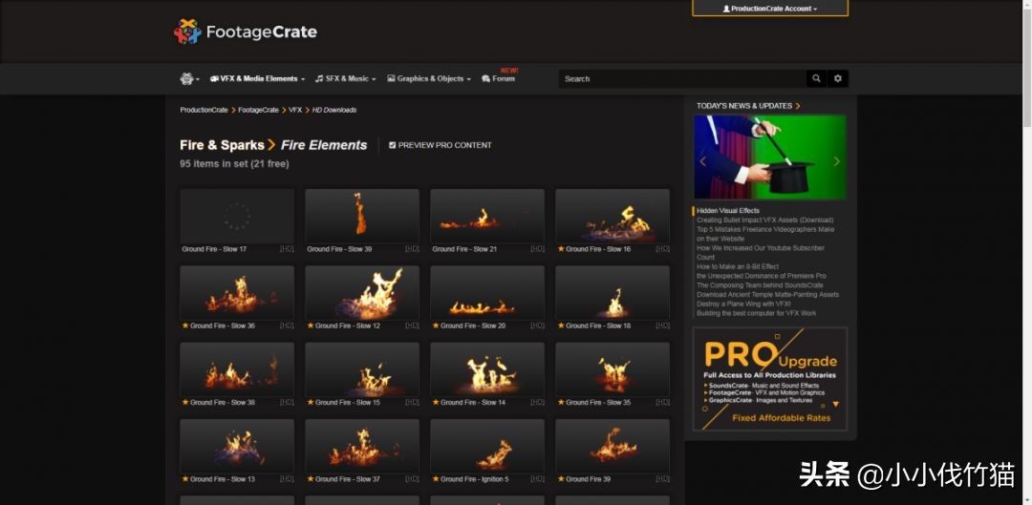Image resolution: width=1032 pixels, height=505 pixels.
Task: Open search settings gear icon
Action: tap(838, 78)
